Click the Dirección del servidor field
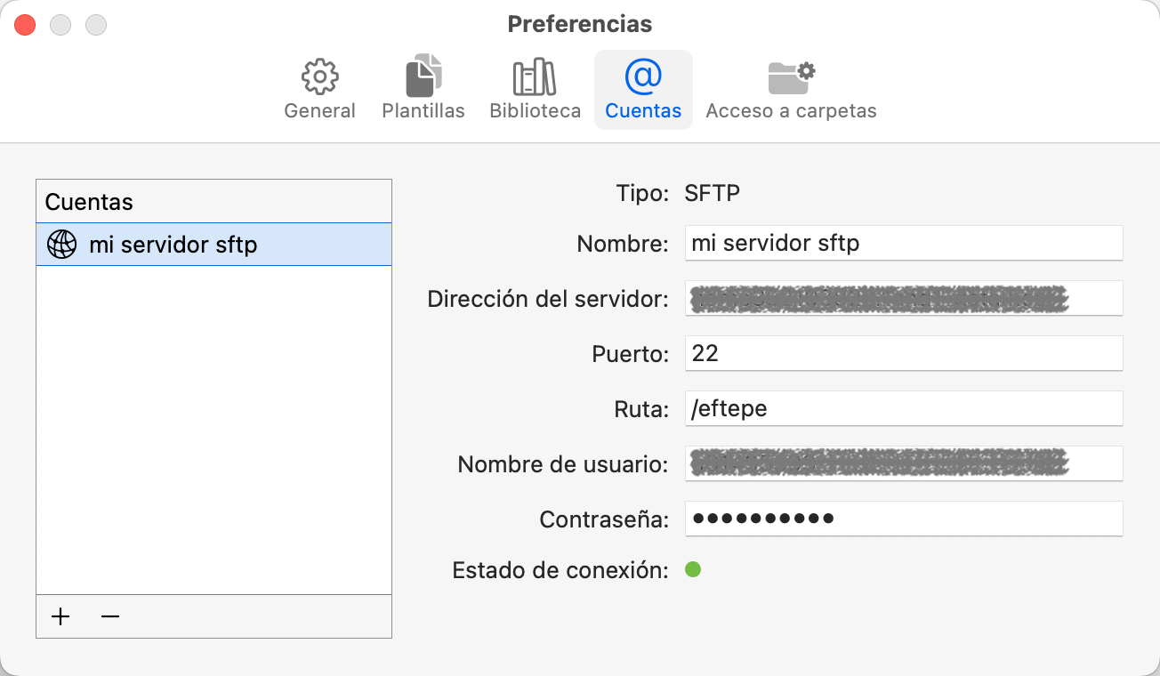The image size is (1160, 676). 904,298
